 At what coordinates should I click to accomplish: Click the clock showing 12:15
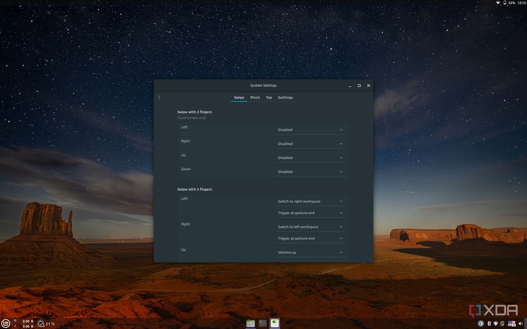tap(521, 3)
